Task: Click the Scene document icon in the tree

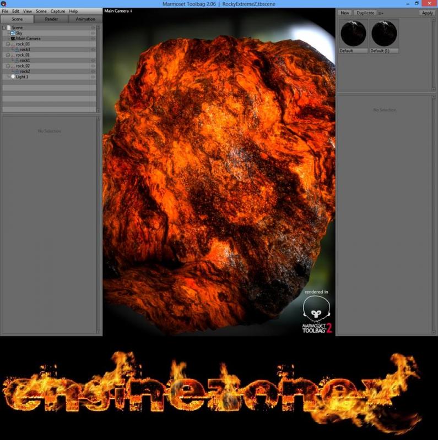Action: tap(8, 28)
